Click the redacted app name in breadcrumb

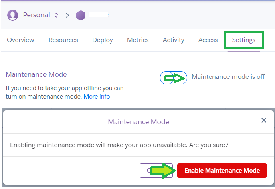99,15
